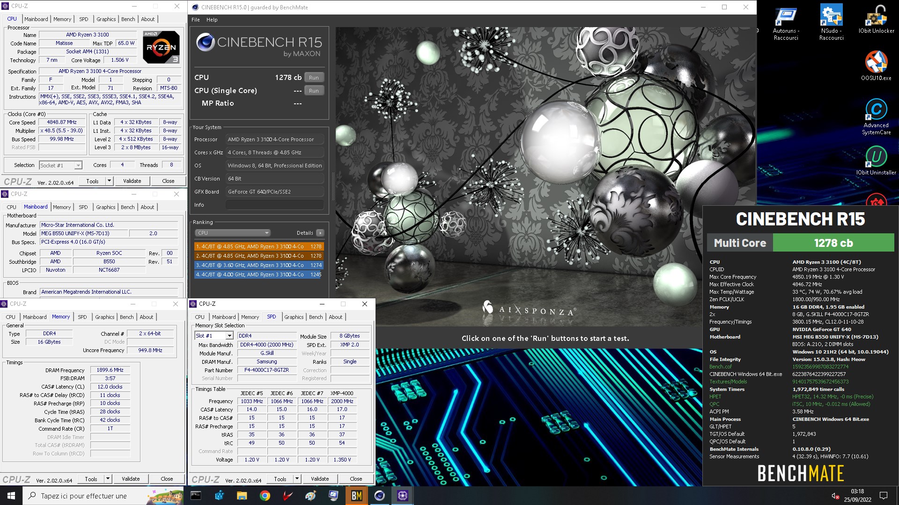Open the Socket #1 selection dropdown
This screenshot has width=899, height=505.
pos(60,165)
